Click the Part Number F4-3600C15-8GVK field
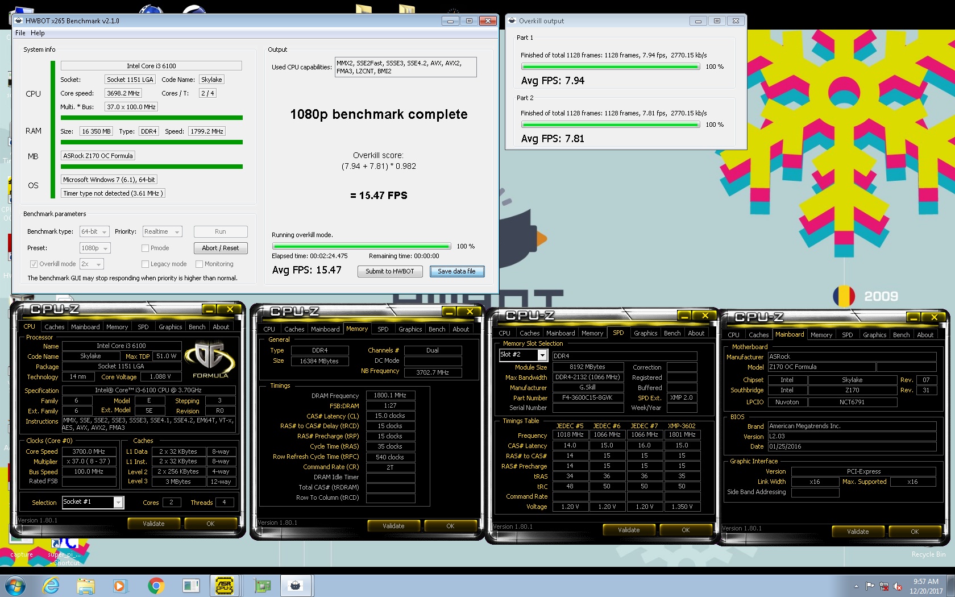Screen dimensions: 955x597 587,398
